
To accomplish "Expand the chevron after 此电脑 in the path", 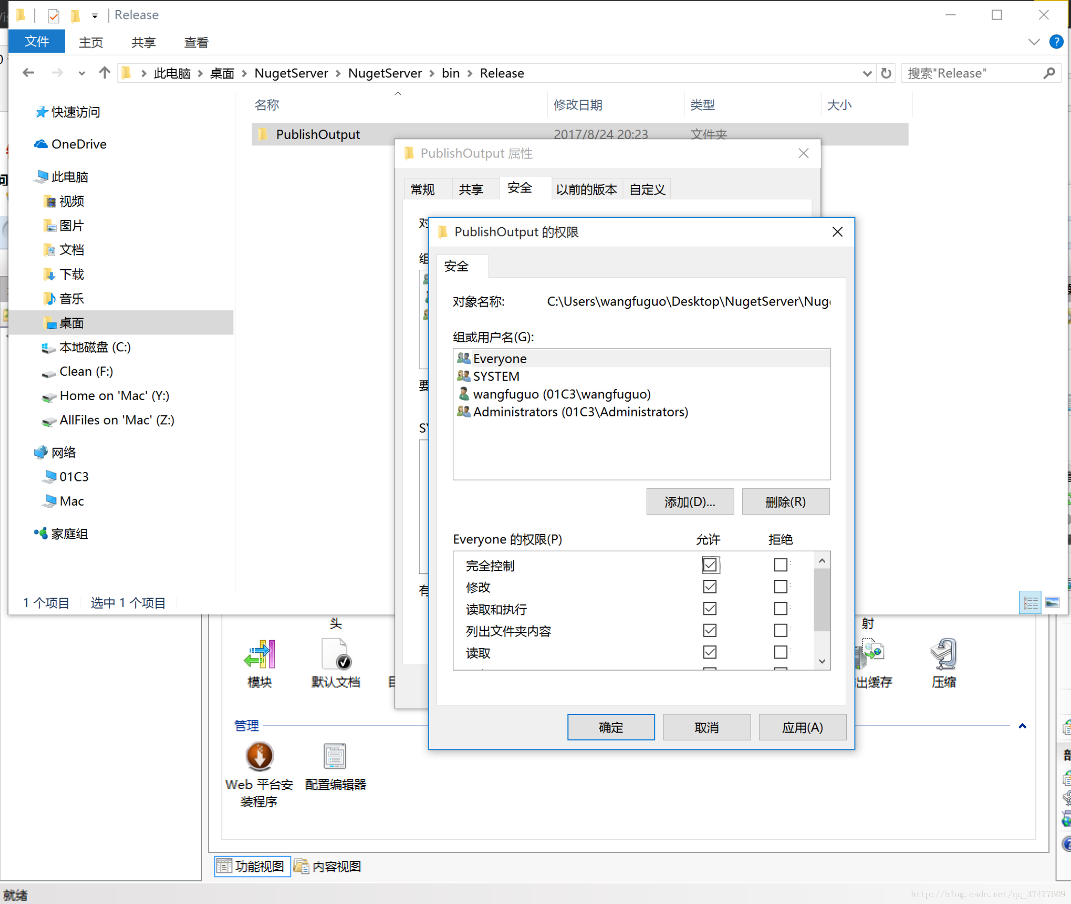I will pos(201,73).
